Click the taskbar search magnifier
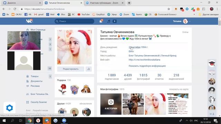This screenshot has height=124, width=221. pyautogui.click(x=12, y=121)
